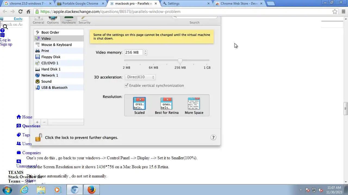This screenshot has width=348, height=195.
Task: Open Firefox from the taskbar
Action: click(91, 190)
